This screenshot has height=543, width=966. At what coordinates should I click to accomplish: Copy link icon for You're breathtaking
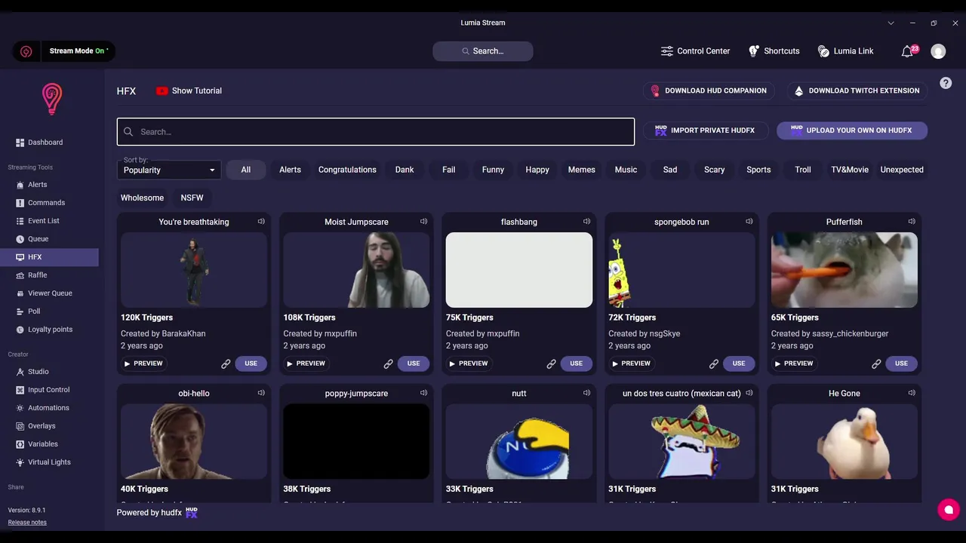[226, 364]
